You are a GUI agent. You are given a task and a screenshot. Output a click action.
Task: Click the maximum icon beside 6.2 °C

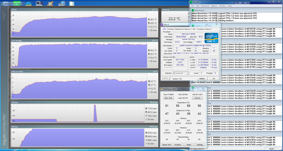[x=149, y=81]
